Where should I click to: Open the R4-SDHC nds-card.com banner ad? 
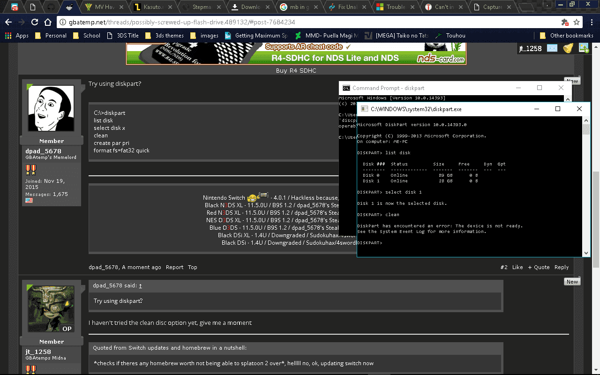pyautogui.click(x=296, y=53)
